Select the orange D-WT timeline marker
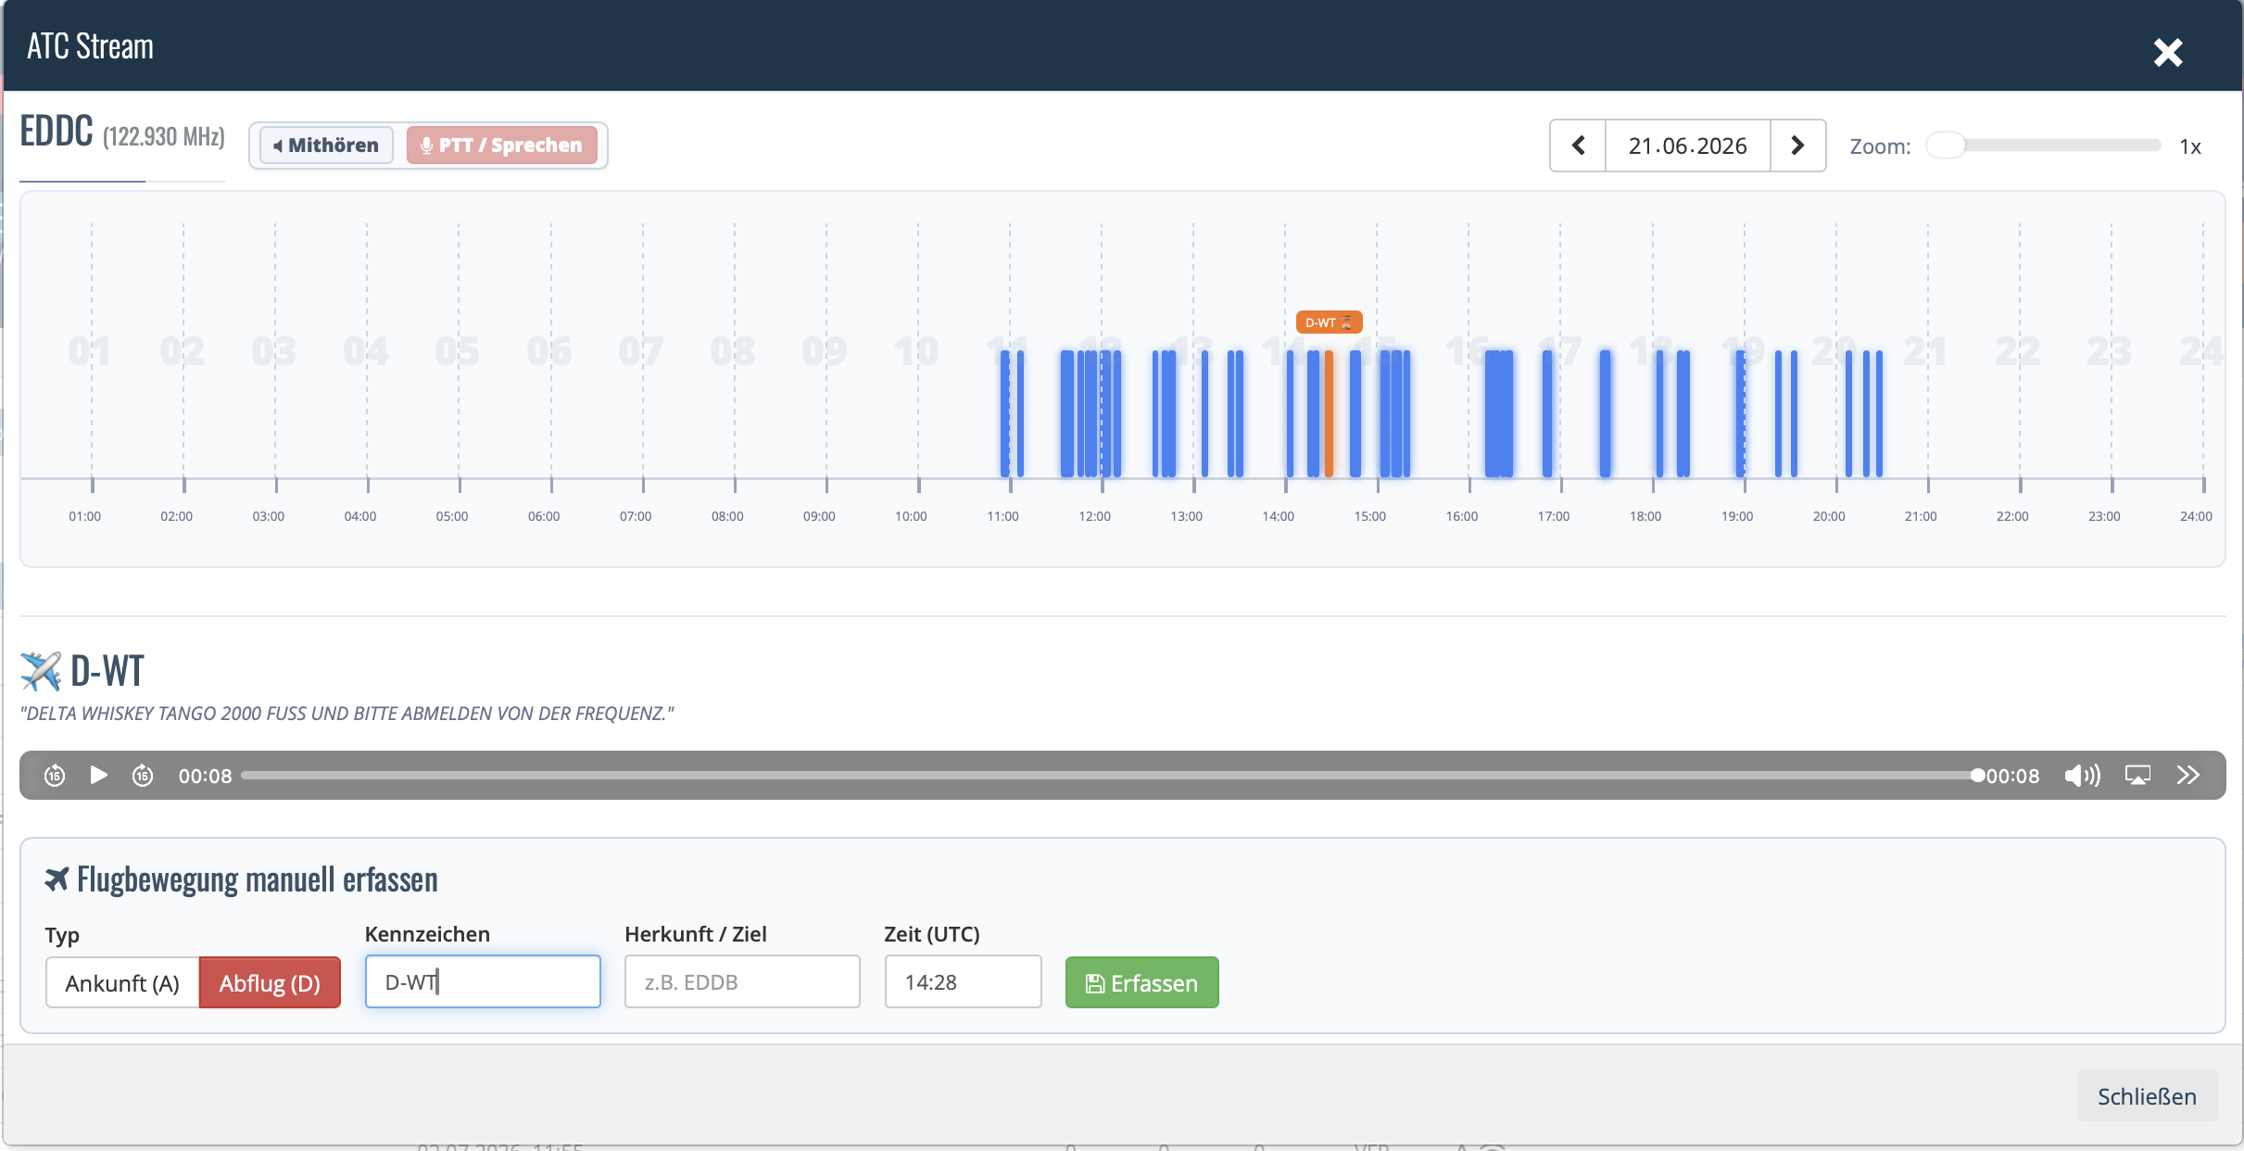Viewport: 2244px width, 1151px height. pyautogui.click(x=1329, y=323)
